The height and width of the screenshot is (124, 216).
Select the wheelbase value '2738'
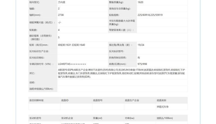coord(61,15)
